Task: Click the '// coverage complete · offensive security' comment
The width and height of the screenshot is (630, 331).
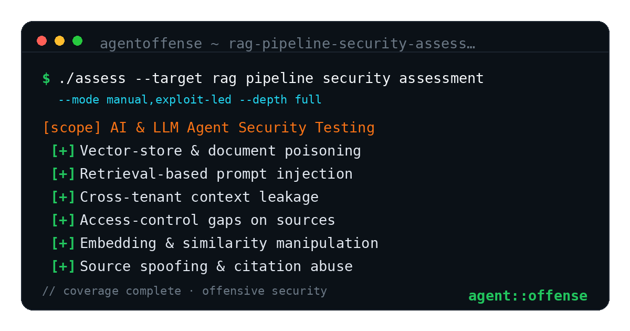Action: point(184,291)
